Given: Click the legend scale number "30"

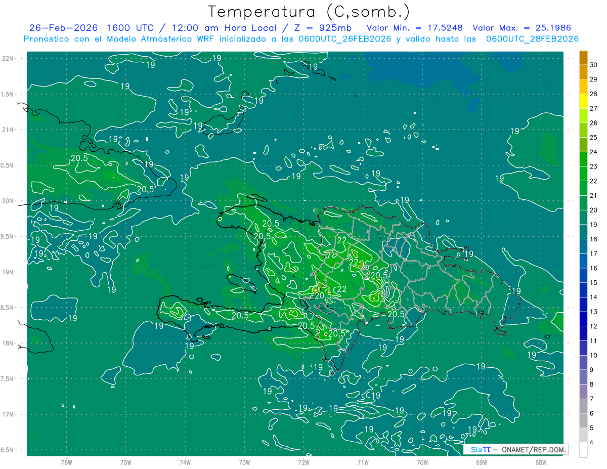Looking at the screenshot, I should click(x=594, y=65).
